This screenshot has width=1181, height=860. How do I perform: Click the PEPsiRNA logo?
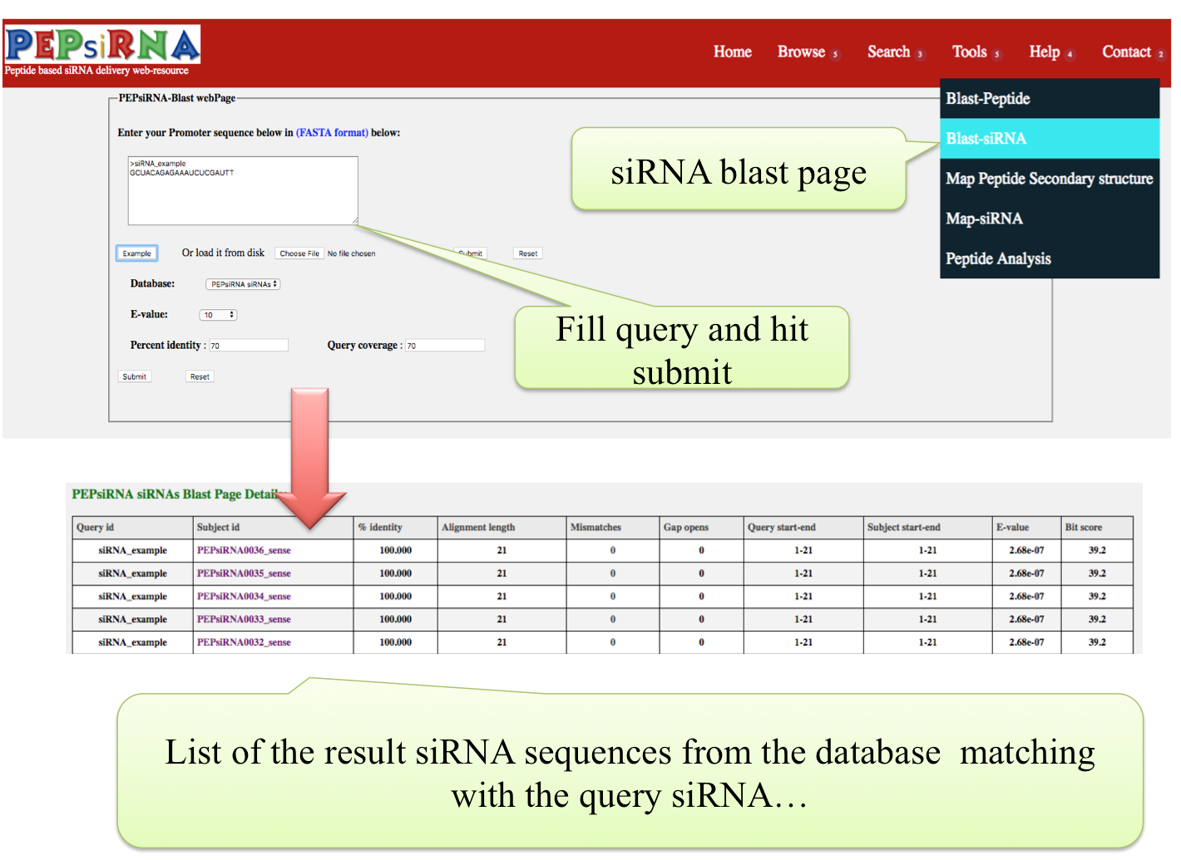pos(101,50)
